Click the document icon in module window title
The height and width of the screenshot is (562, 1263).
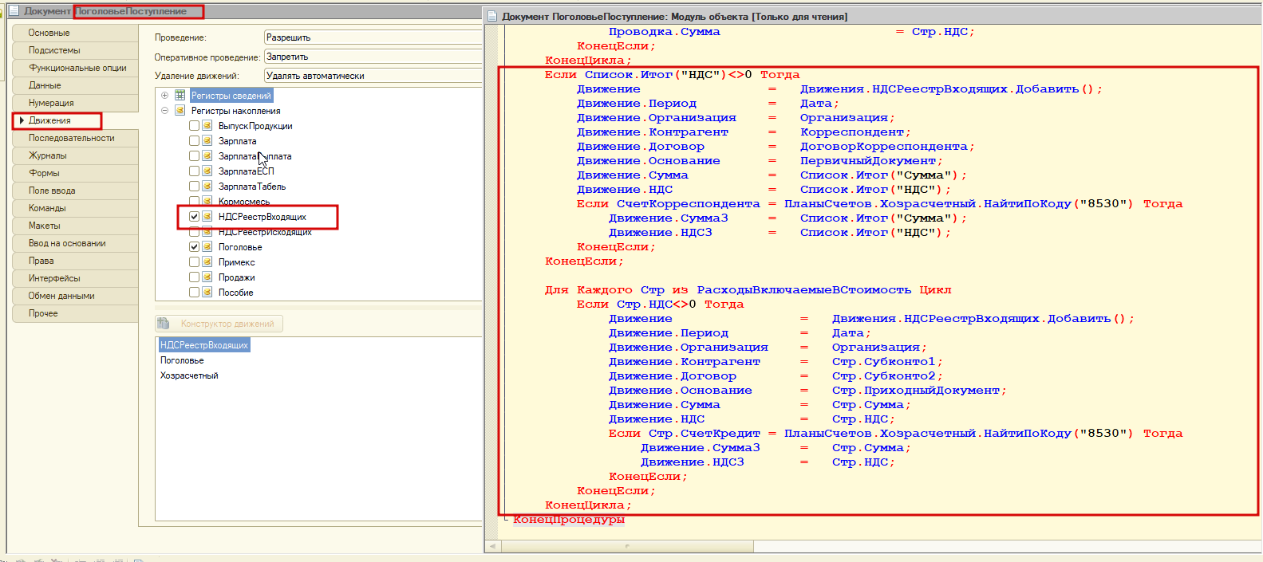pos(492,17)
